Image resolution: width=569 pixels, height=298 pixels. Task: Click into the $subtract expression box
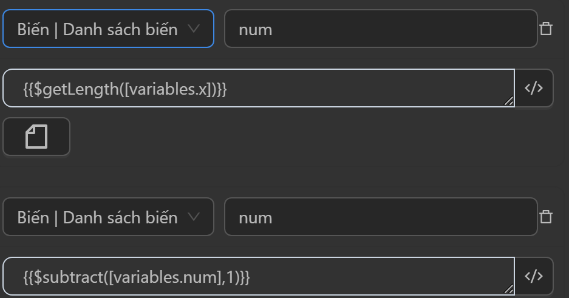point(364,277)
